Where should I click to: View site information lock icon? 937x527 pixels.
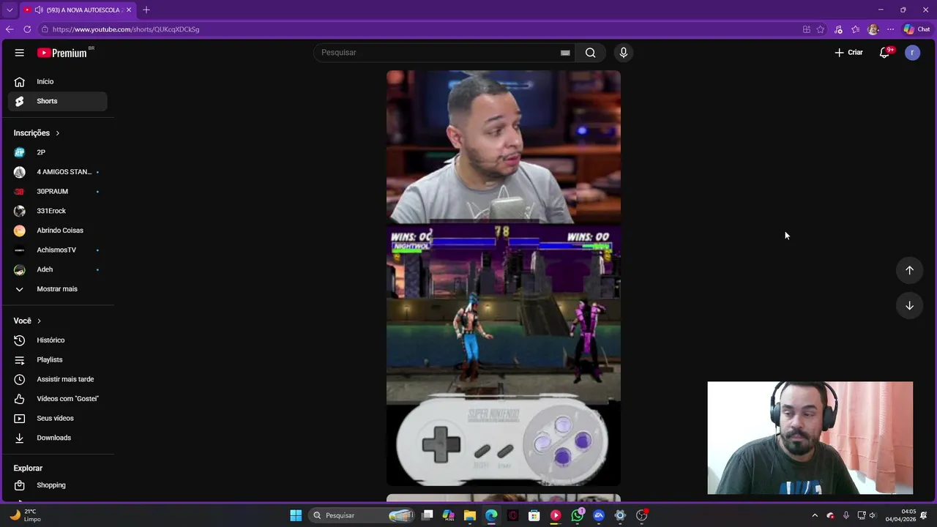45,29
